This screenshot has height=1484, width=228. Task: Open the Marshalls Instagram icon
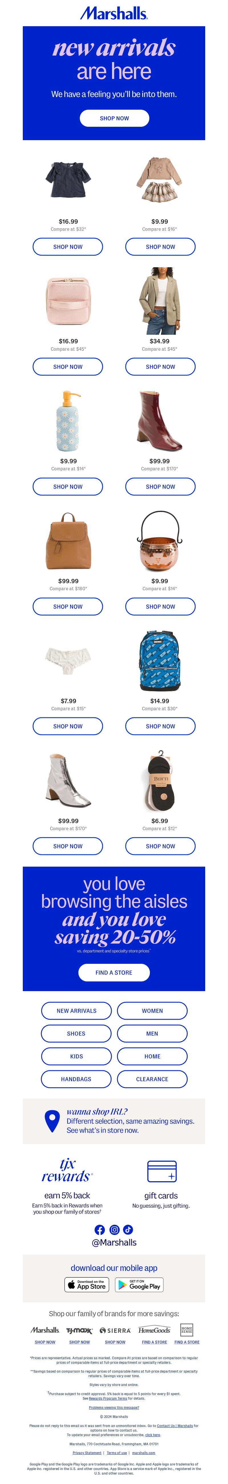tap(115, 1230)
